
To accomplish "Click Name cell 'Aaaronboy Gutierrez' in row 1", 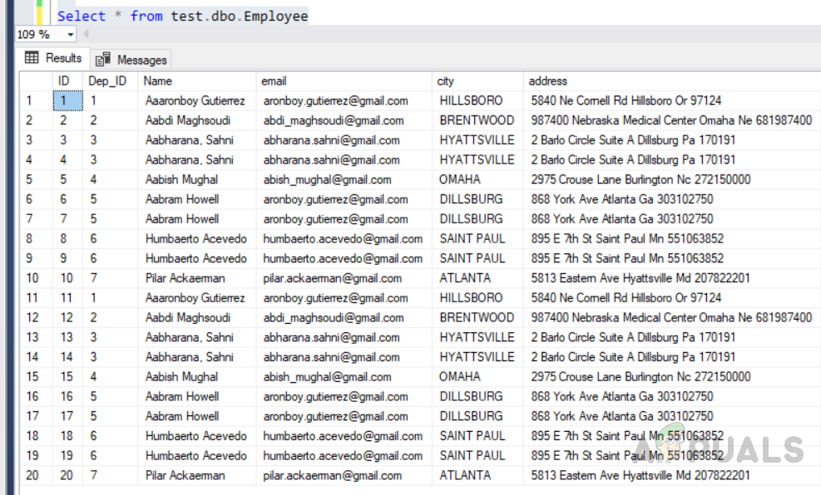I will point(195,100).
